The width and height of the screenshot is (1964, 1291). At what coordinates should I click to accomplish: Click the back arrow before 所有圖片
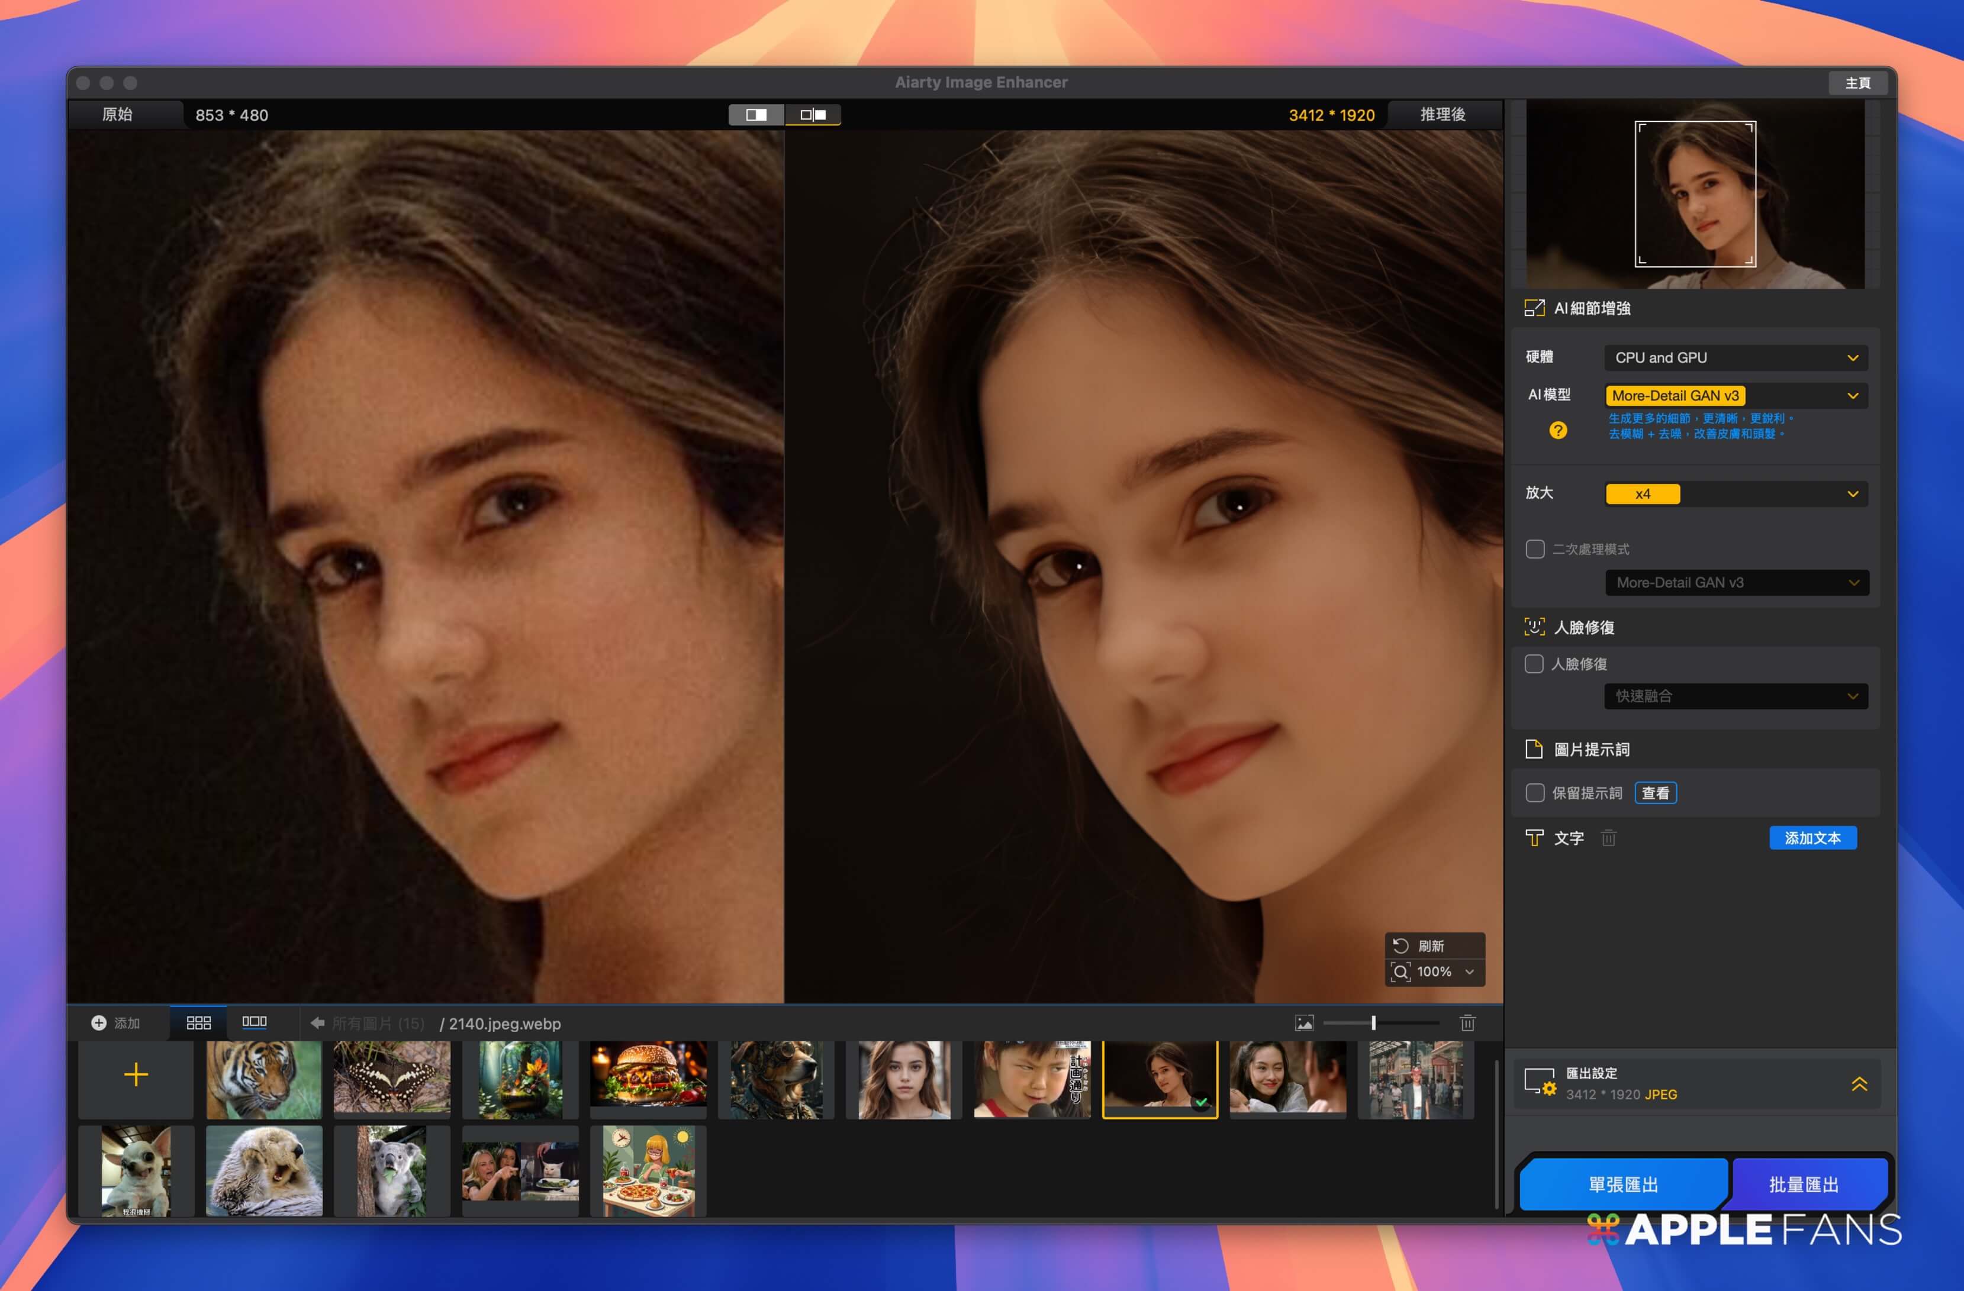(x=317, y=1023)
